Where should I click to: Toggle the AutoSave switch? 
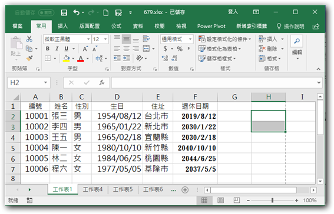click(46, 13)
